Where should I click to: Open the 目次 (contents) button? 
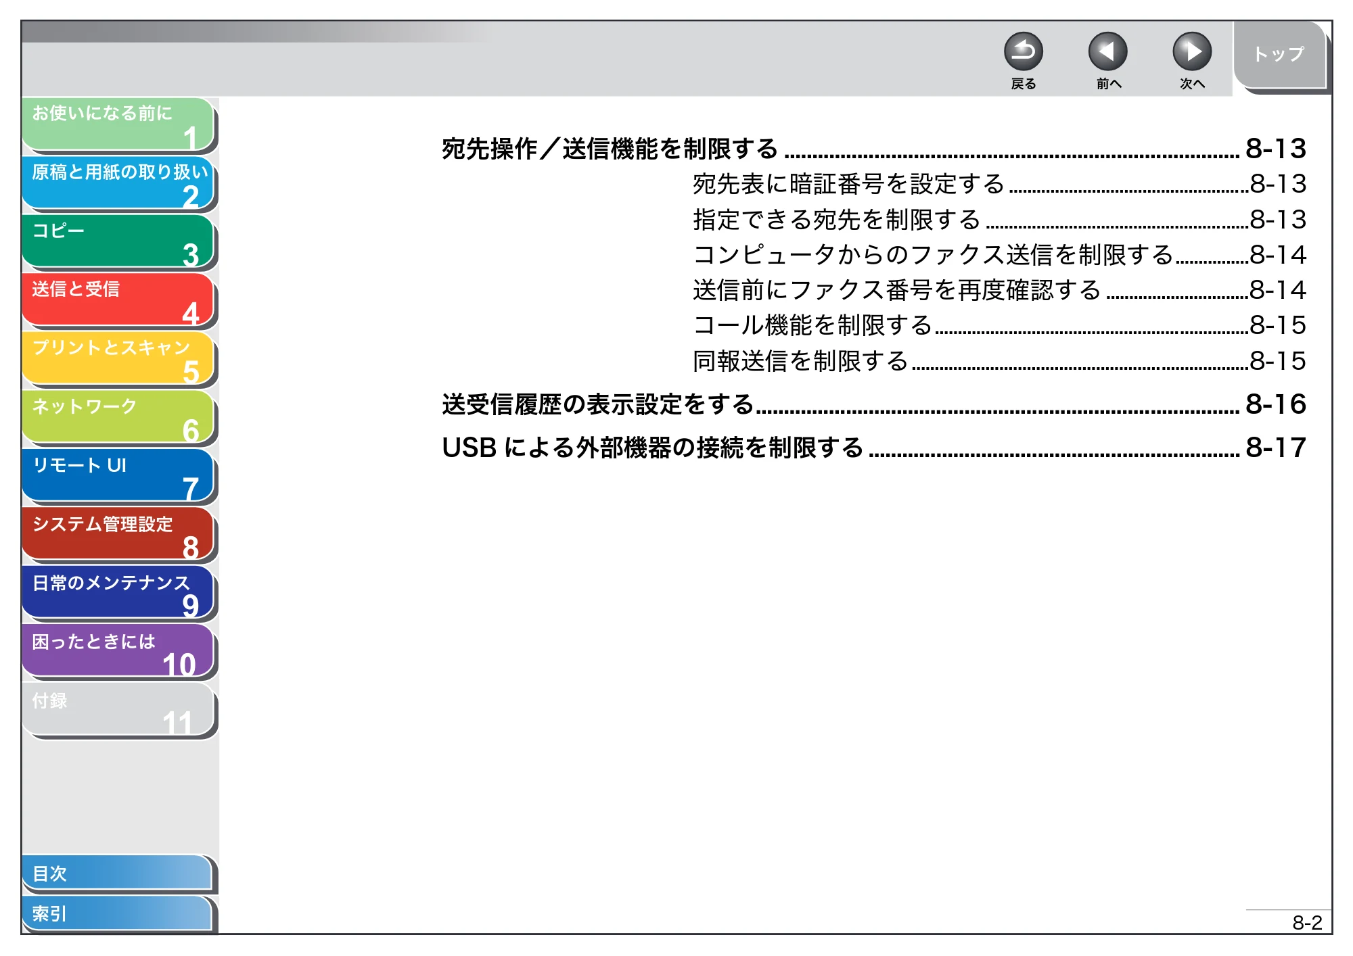[117, 874]
